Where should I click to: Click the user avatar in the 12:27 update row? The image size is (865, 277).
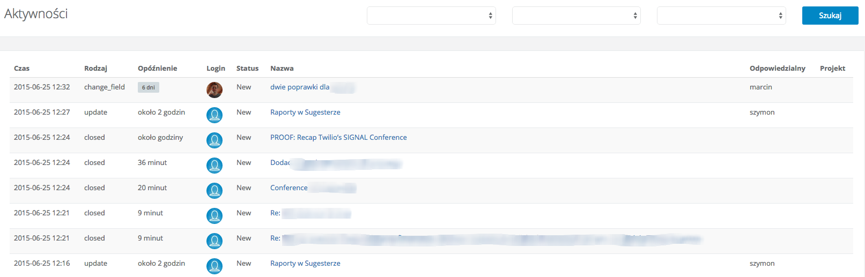pyautogui.click(x=215, y=115)
